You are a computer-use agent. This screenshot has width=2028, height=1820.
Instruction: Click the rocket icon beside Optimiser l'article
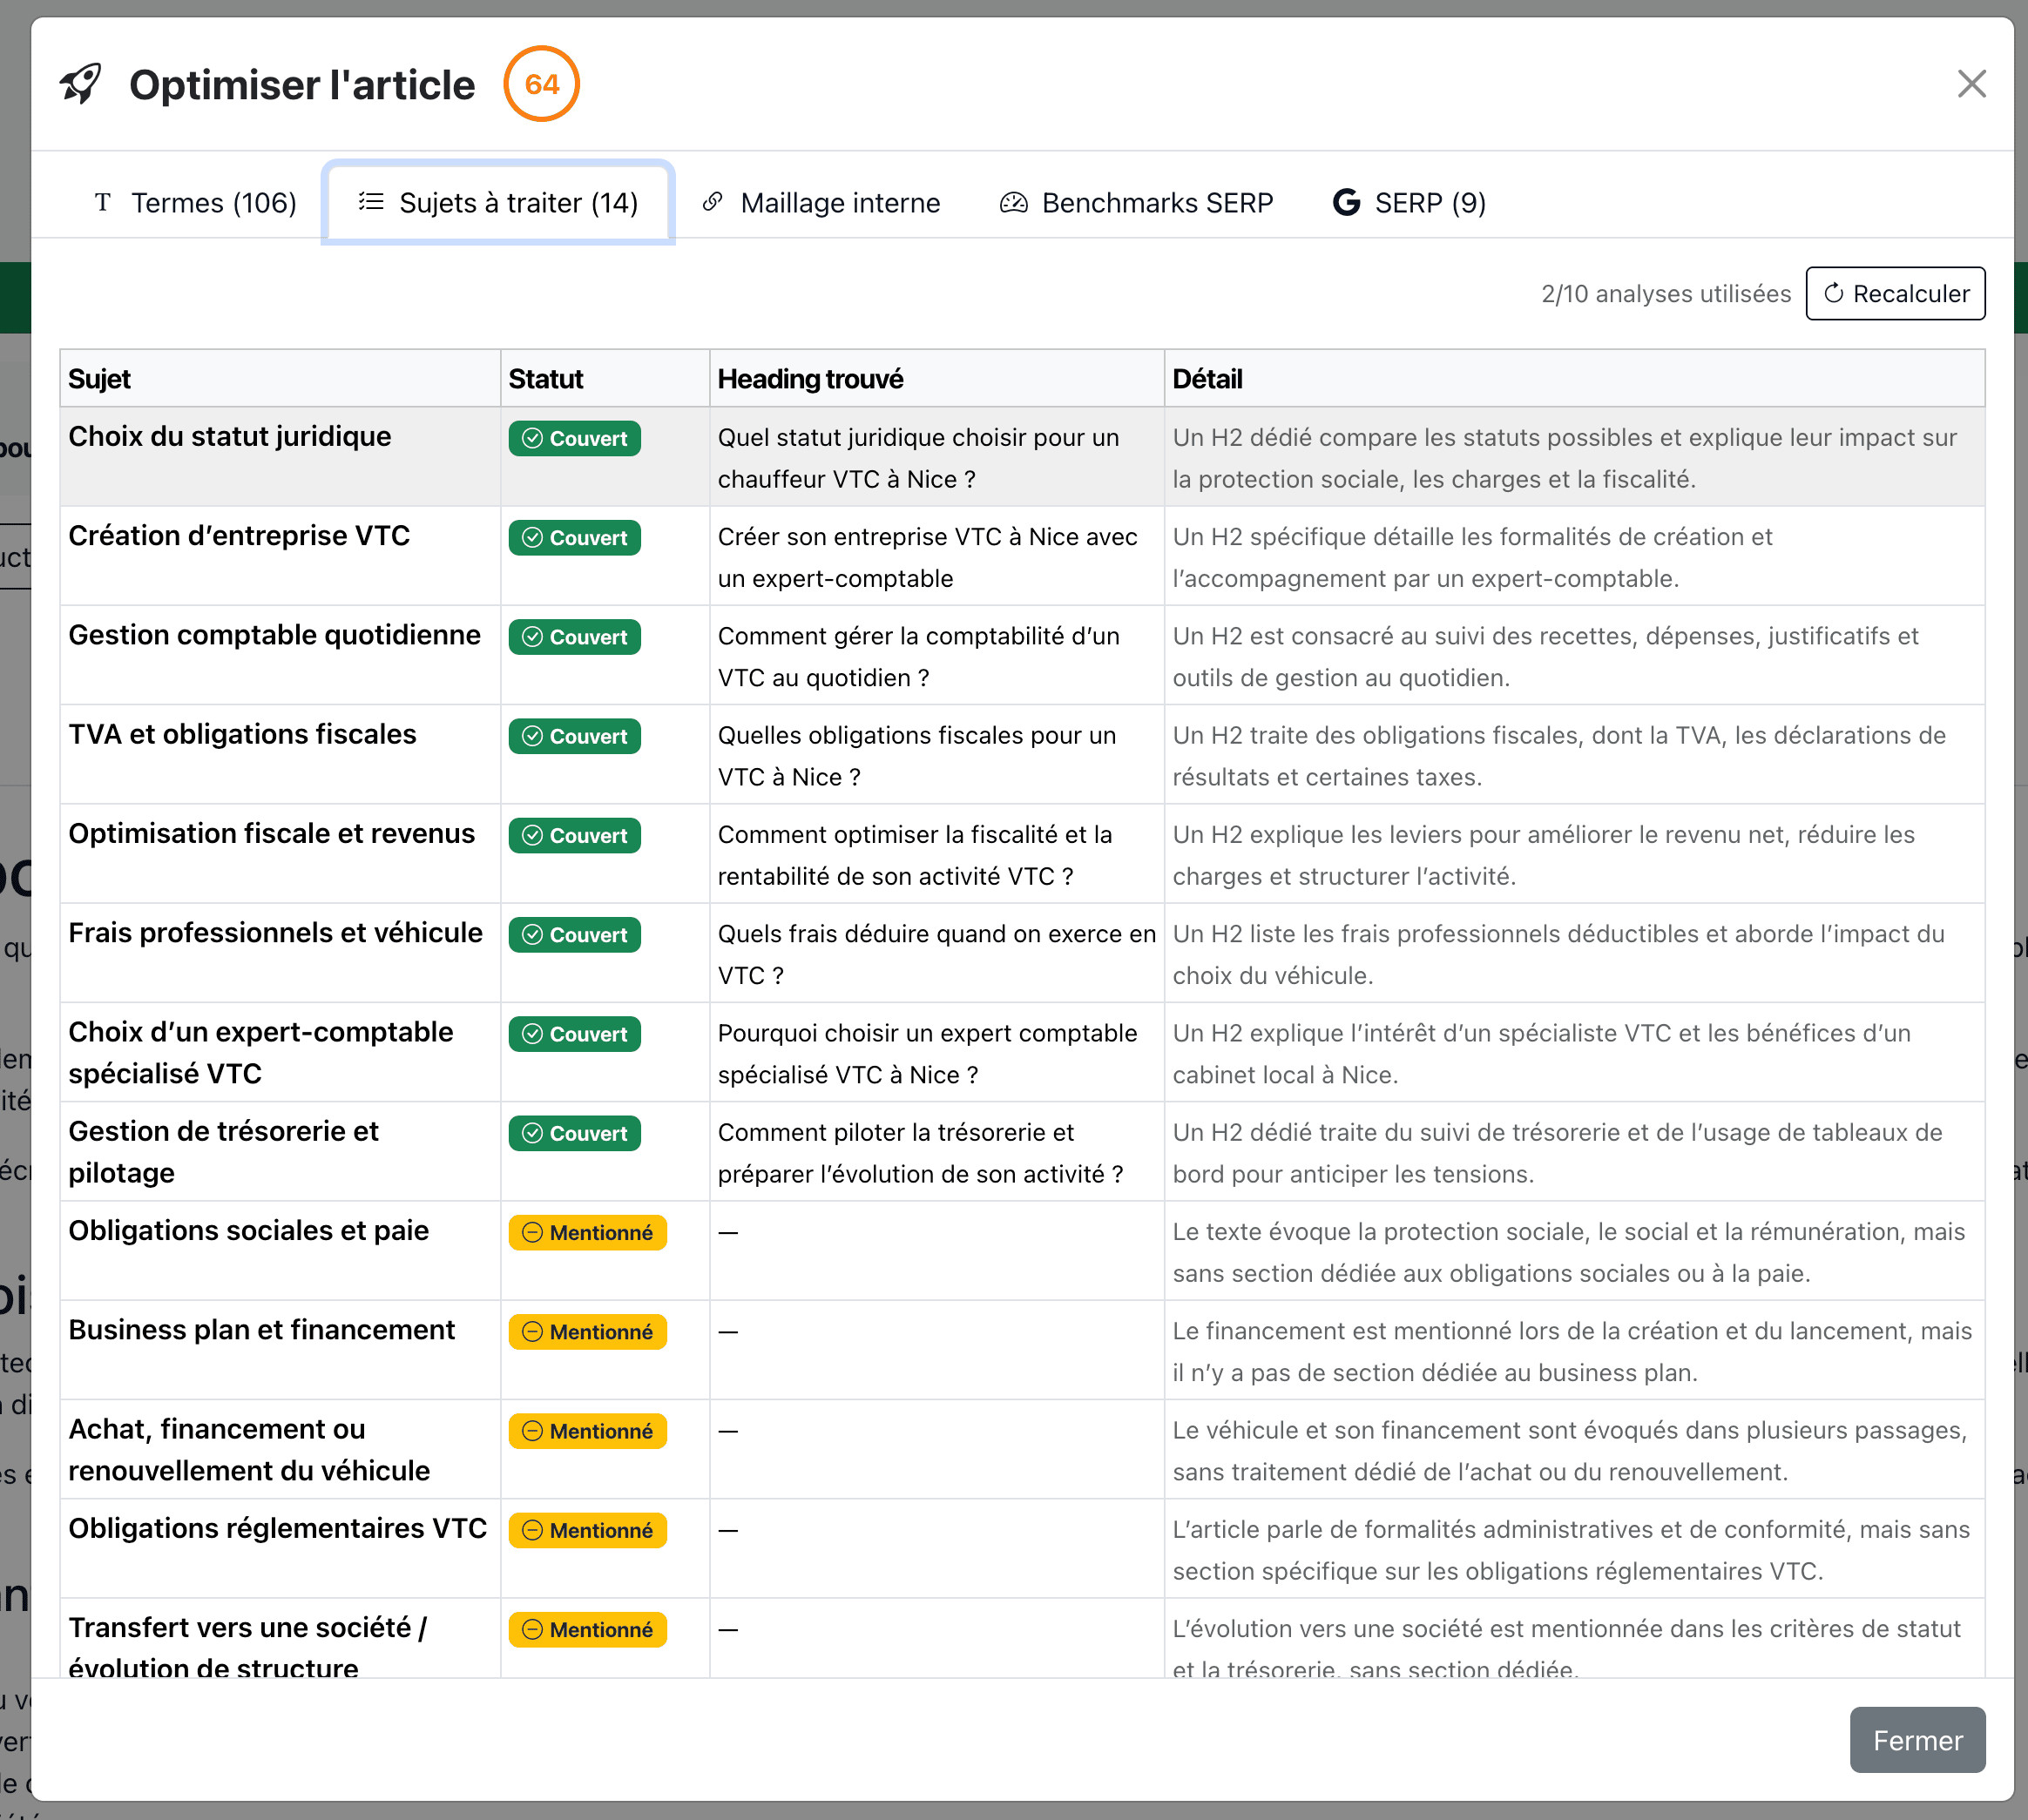coord(80,84)
